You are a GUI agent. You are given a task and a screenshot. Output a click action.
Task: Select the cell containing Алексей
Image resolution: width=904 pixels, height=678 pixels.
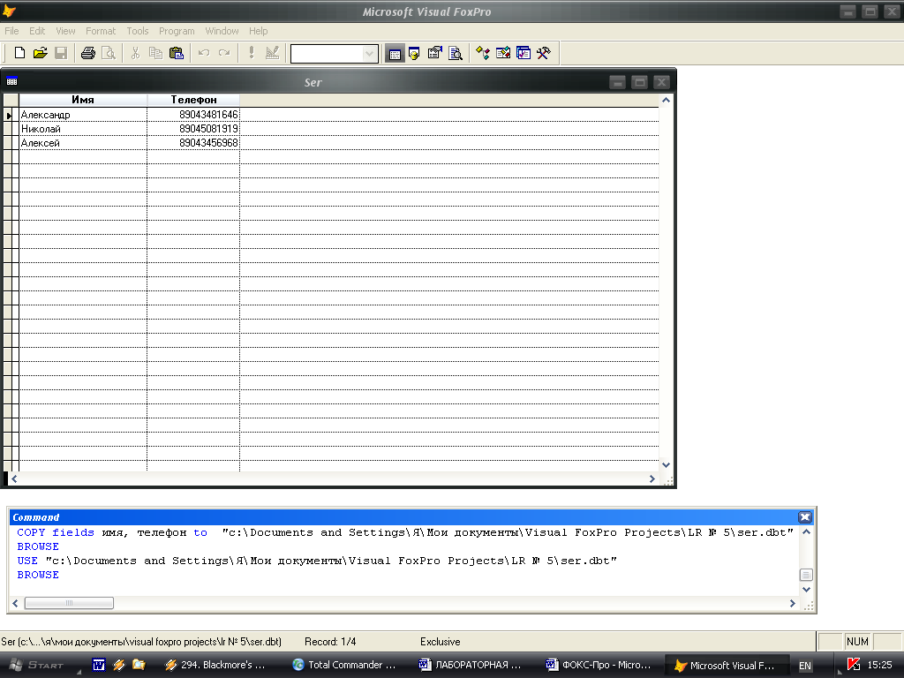[83, 143]
